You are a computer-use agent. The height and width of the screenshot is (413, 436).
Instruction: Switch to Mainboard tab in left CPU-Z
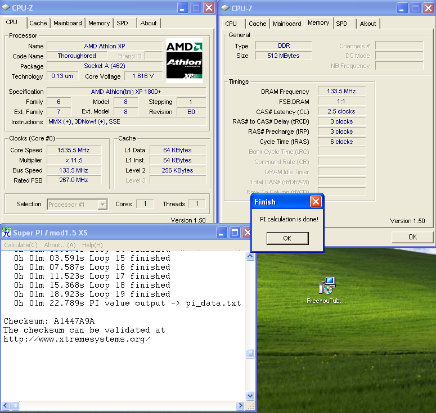coord(68,23)
